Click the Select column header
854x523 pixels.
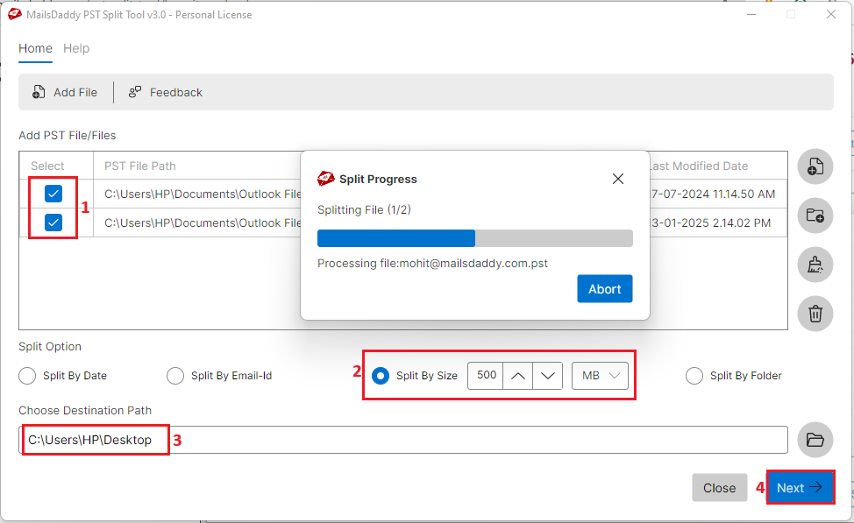(47, 166)
